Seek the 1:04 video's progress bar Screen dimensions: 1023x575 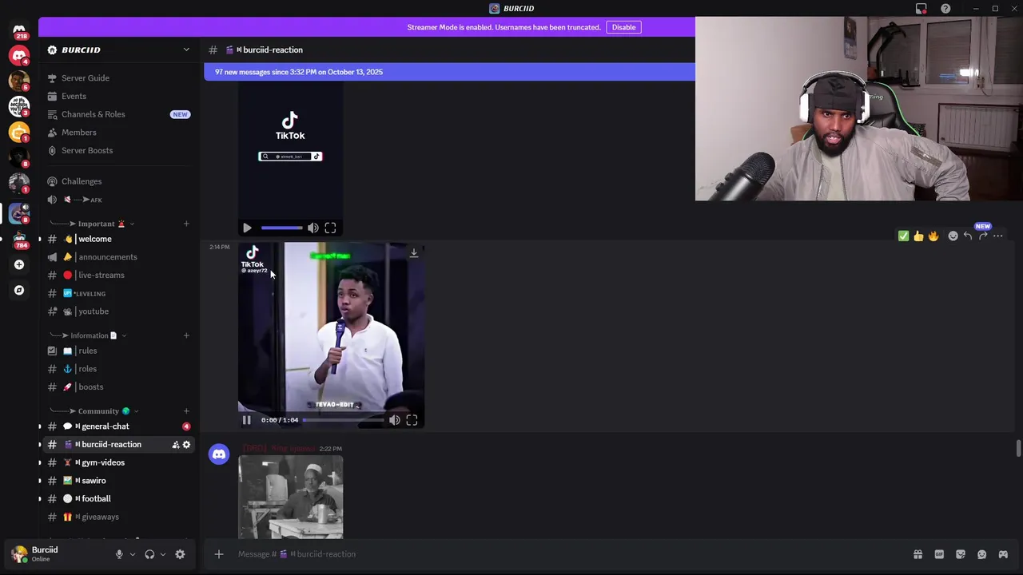coord(343,420)
